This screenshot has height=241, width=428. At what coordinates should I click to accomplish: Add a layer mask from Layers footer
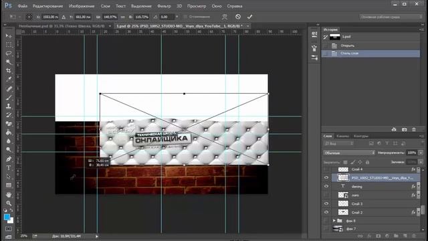coord(379,236)
